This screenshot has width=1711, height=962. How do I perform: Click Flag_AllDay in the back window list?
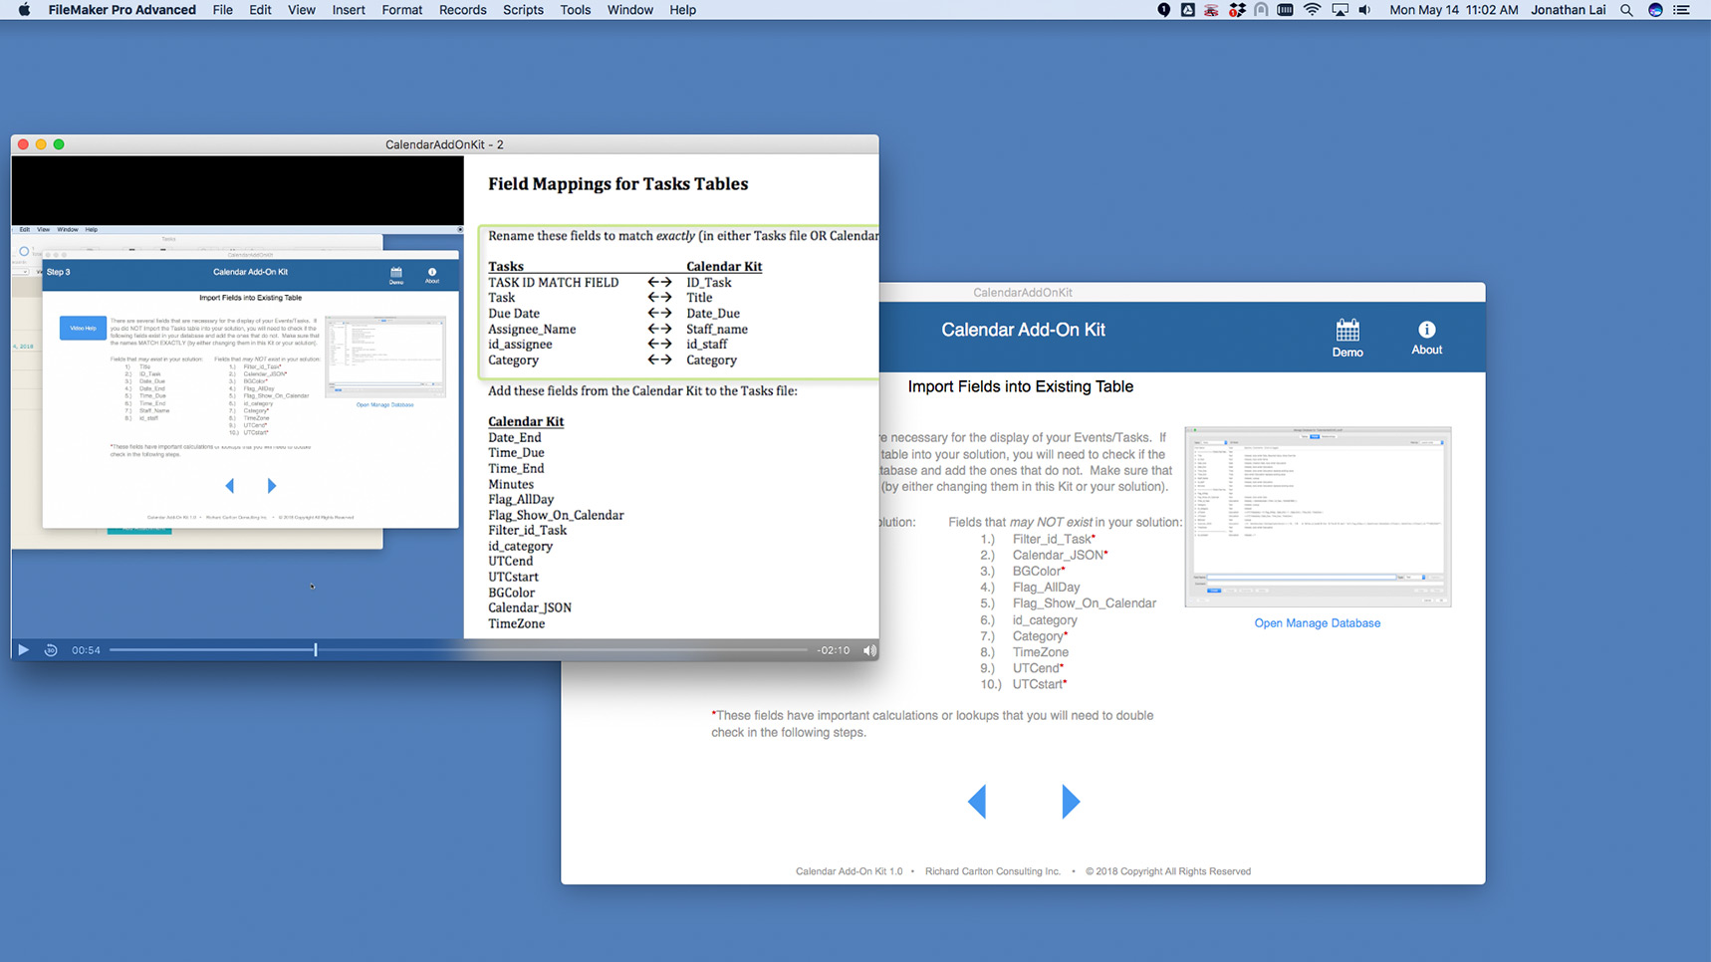(1046, 588)
